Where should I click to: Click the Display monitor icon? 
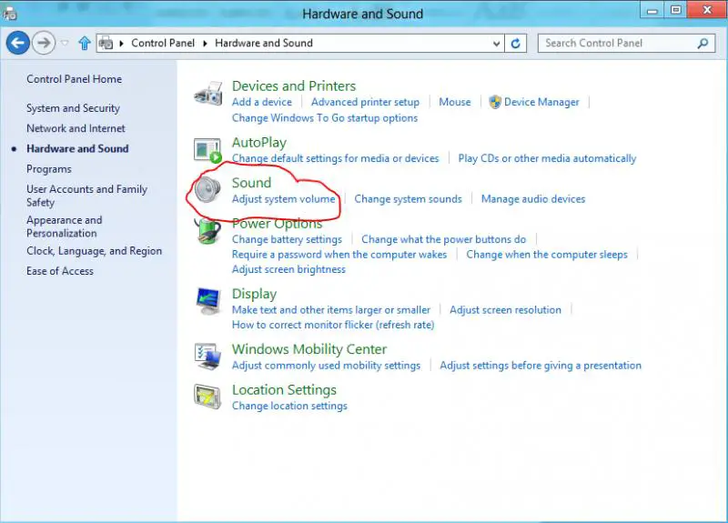(207, 301)
